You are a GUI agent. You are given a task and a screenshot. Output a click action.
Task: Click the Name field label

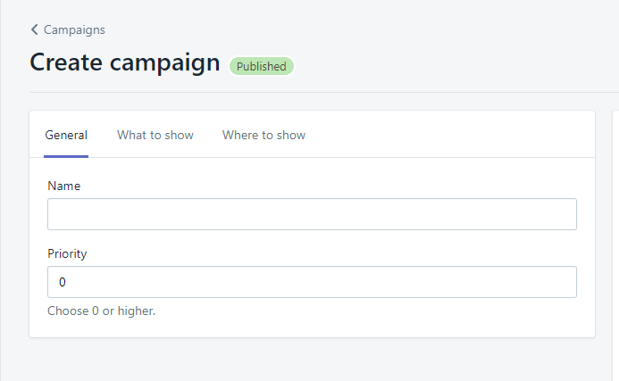(64, 186)
